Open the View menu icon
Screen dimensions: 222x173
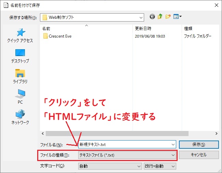[178, 17]
